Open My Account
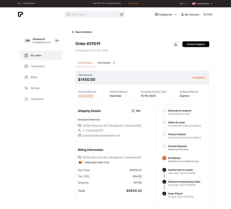 click(x=190, y=14)
